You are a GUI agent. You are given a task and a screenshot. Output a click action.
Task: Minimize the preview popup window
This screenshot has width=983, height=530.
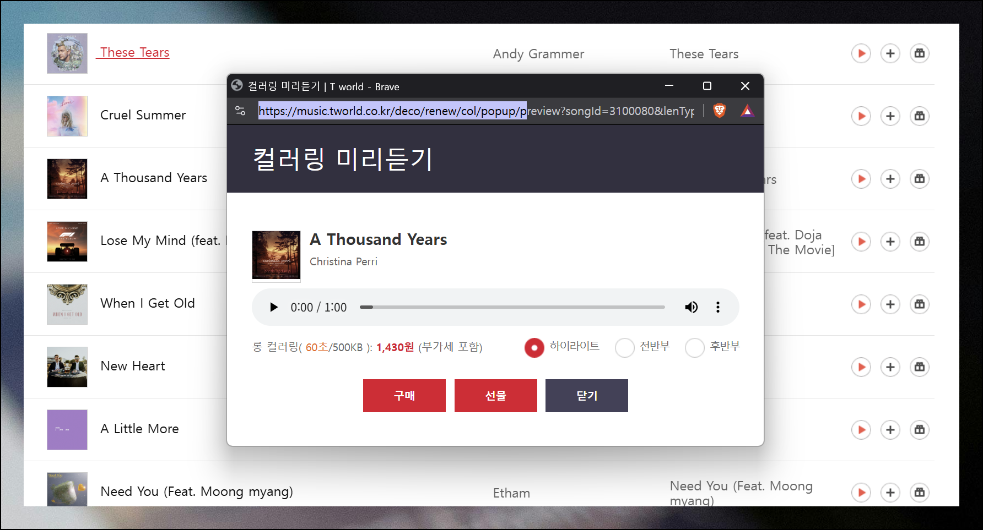[x=669, y=86]
